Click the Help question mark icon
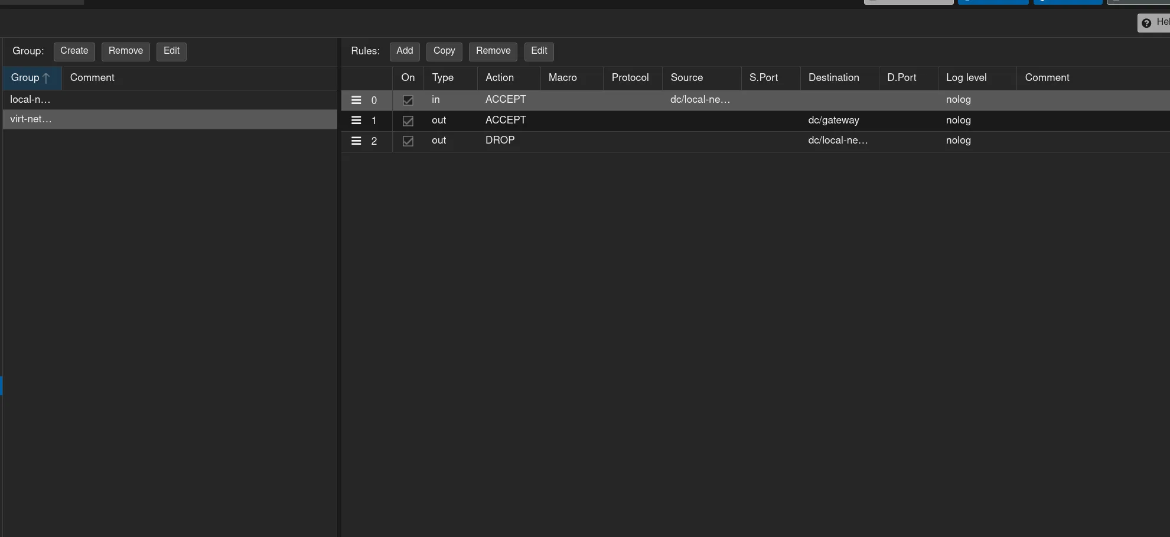 tap(1146, 23)
